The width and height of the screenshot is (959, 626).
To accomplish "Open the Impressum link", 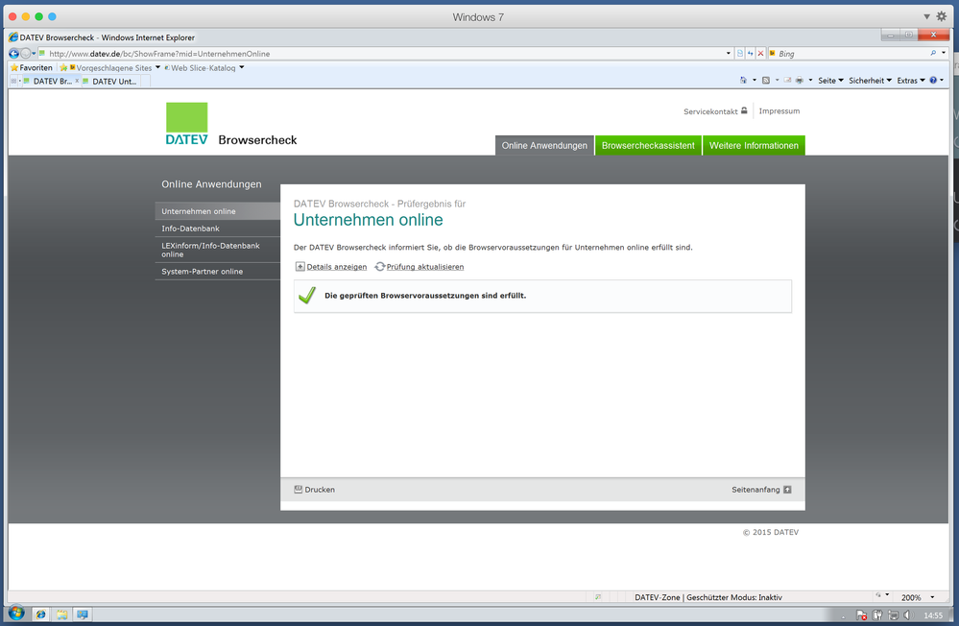I will click(779, 111).
